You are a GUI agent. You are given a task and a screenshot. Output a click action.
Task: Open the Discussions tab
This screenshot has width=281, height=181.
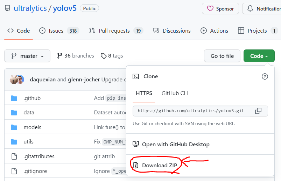coord(171,31)
